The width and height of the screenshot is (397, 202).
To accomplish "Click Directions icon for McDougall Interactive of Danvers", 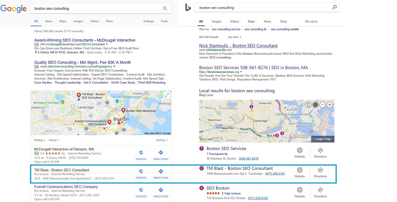I will (x=161, y=153).
